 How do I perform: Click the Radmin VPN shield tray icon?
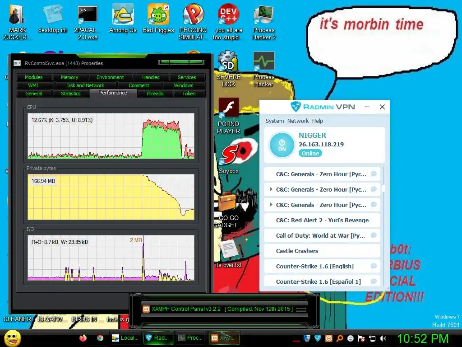pyautogui.click(x=318, y=338)
